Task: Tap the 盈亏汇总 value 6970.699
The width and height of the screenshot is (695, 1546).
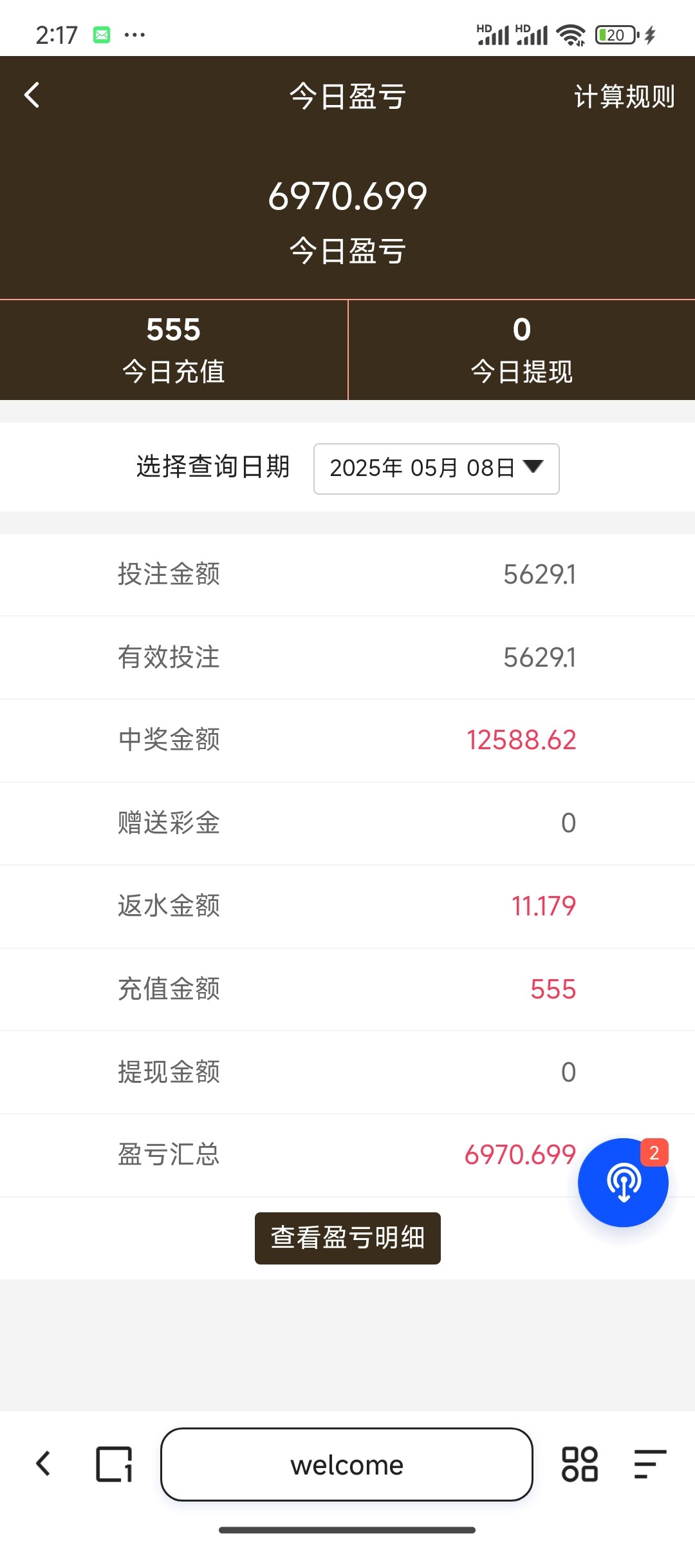Action: (x=520, y=1155)
